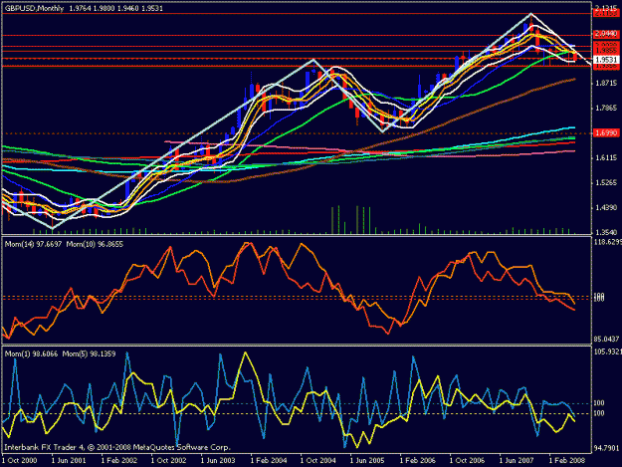This screenshot has width=622, height=467.
Task: Click the 1 Jun 2003 date label
Action: pyautogui.click(x=218, y=461)
